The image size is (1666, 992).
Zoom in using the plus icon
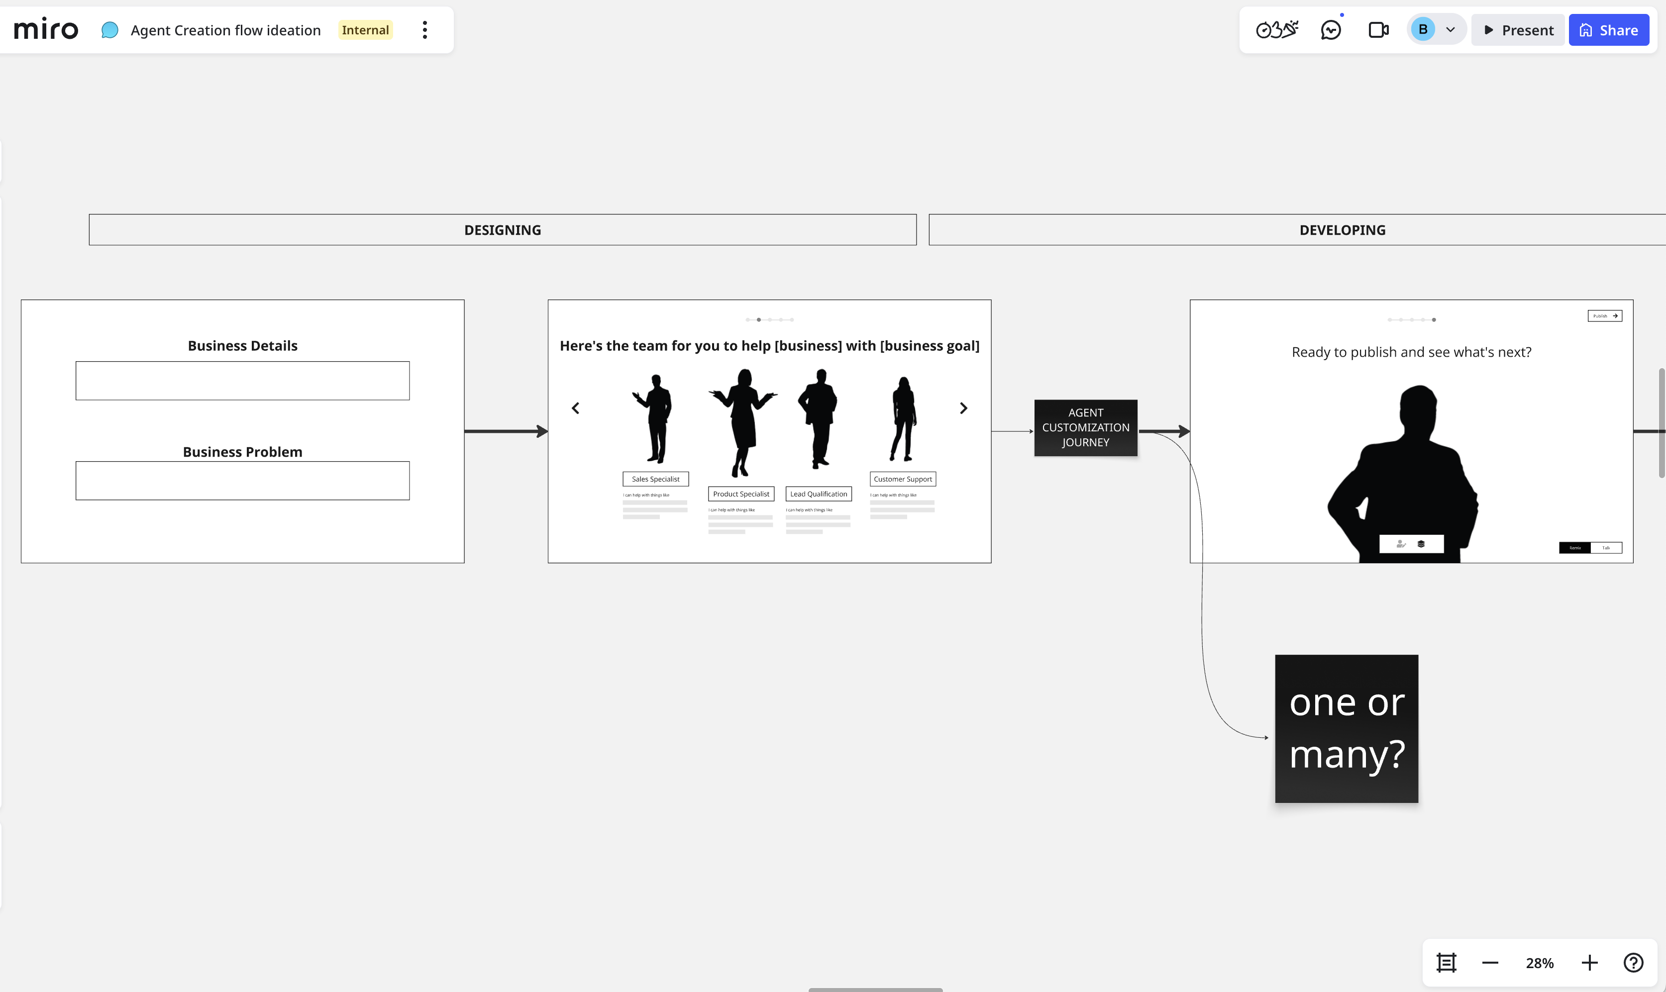(x=1590, y=963)
